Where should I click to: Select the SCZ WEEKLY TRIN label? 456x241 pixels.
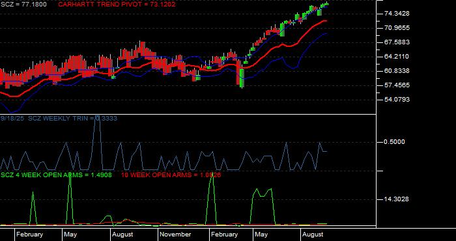(73, 119)
